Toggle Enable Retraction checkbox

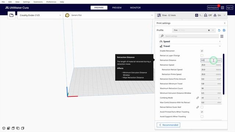pyautogui.click(x=202, y=51)
